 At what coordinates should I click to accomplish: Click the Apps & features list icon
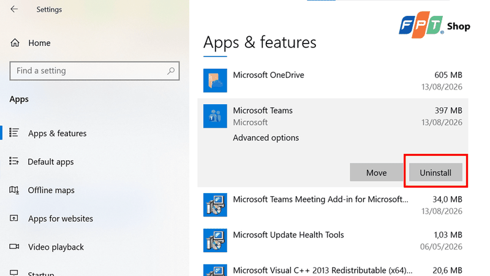click(13, 132)
